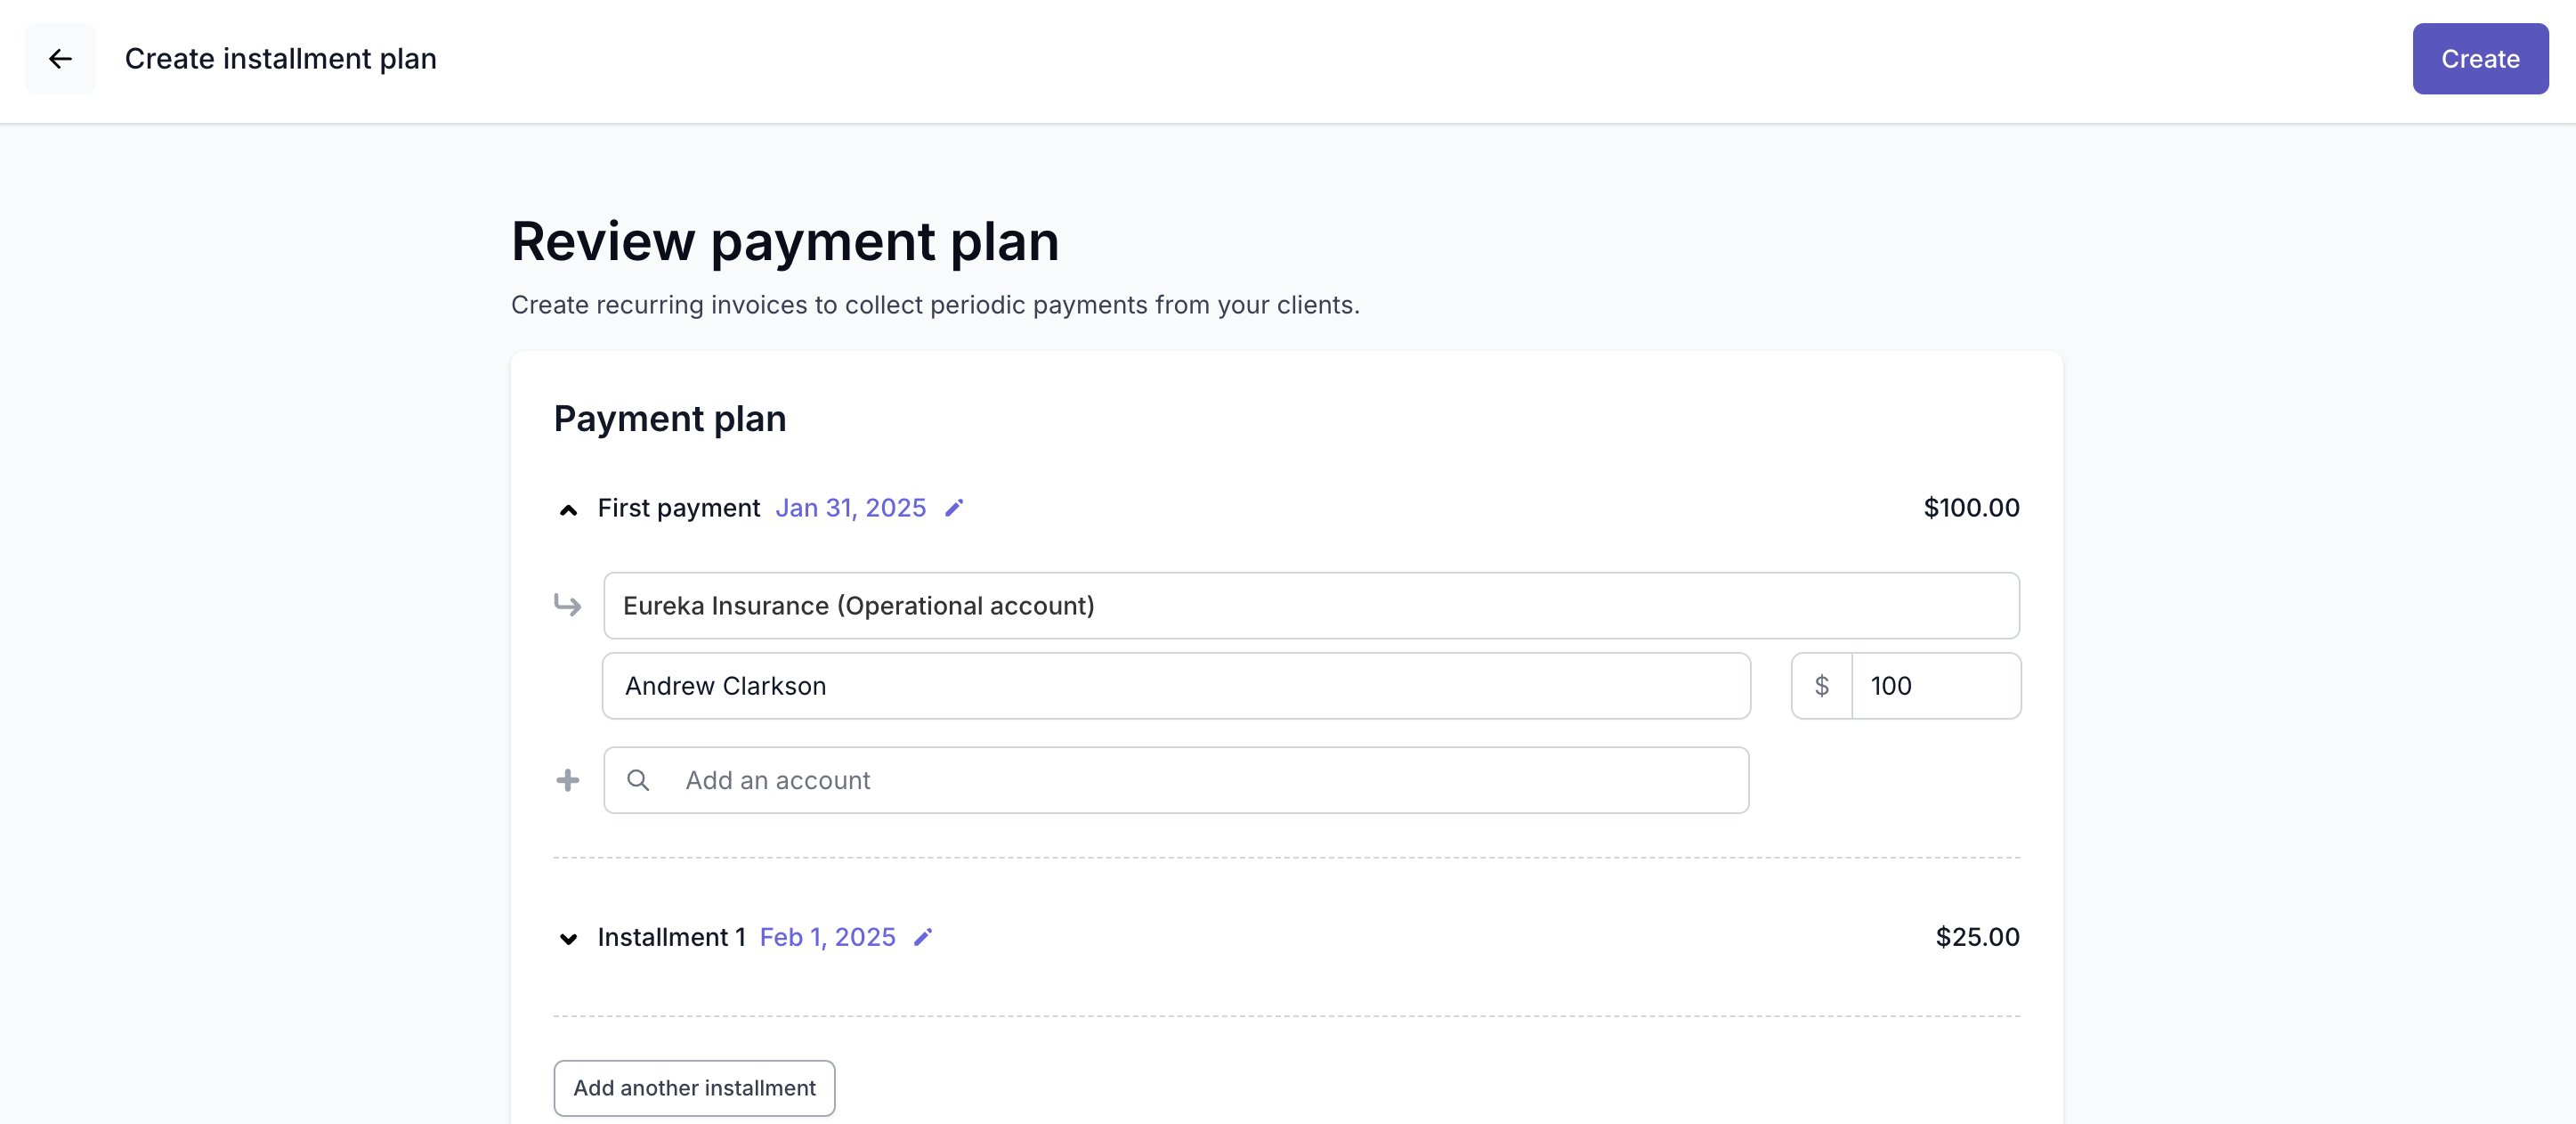Edit the Jan 31, 2025 date pencil icon

point(954,509)
